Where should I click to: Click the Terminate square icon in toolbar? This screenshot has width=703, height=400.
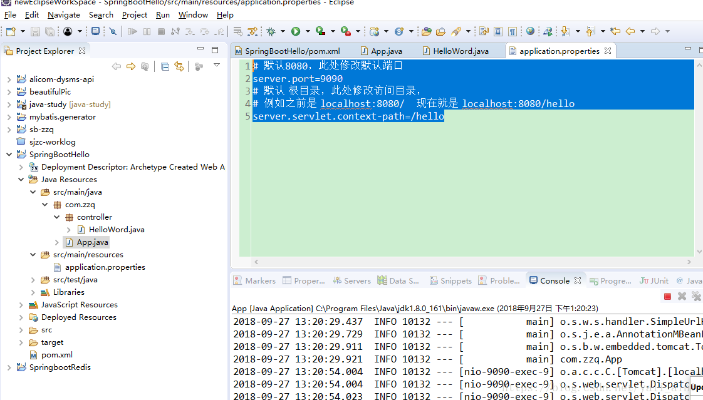162,31
